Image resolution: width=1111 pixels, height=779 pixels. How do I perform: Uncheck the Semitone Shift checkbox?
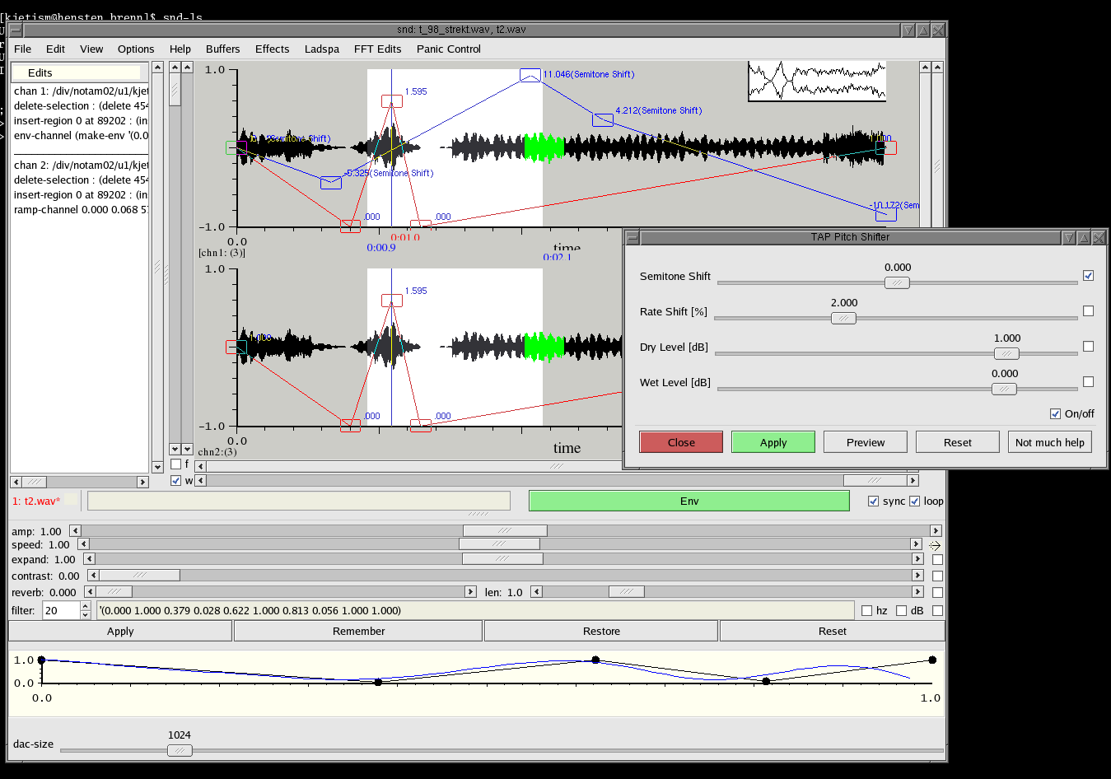(x=1088, y=276)
